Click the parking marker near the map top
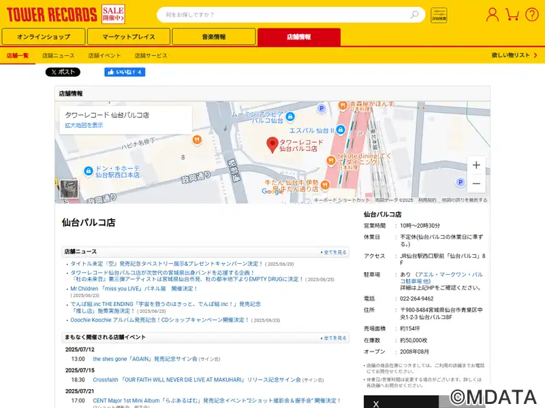This screenshot has height=408, width=545. [x=322, y=109]
